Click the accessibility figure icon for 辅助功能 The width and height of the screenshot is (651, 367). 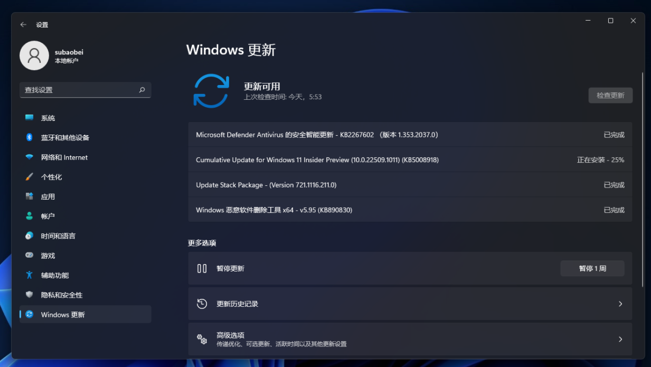pos(30,275)
